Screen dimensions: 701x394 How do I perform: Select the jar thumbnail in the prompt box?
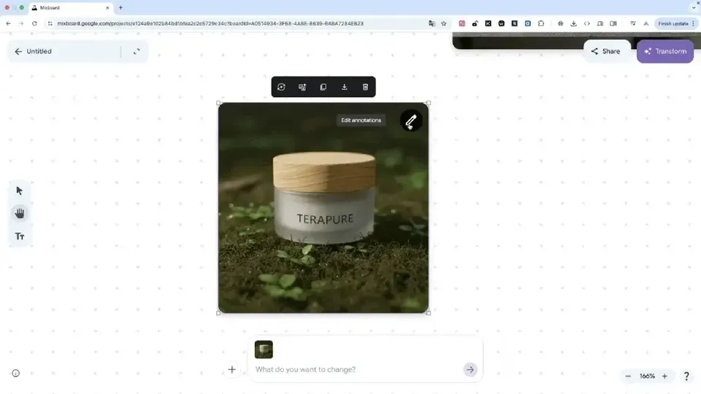pos(264,349)
